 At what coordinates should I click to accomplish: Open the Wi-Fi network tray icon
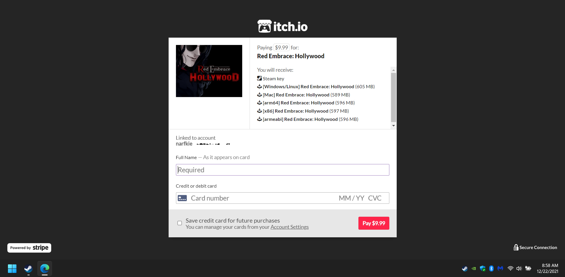coord(511,268)
